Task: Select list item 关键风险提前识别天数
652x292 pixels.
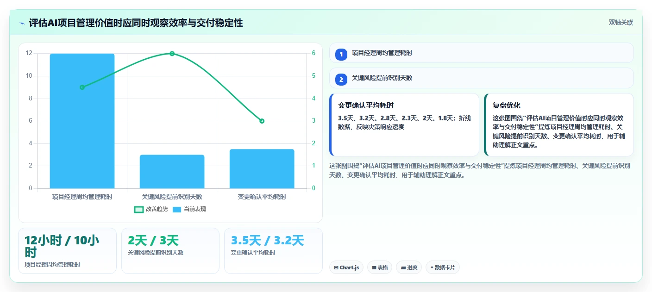Action: [482, 78]
